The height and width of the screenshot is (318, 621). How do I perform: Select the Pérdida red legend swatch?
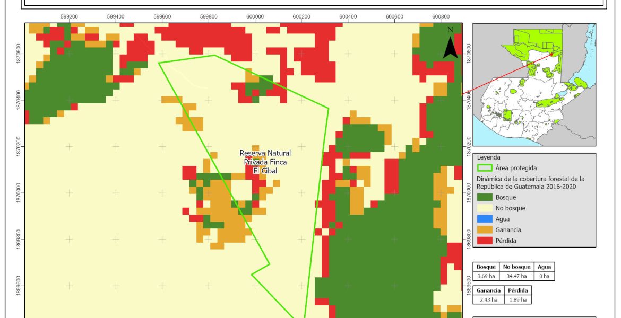tap(484, 241)
